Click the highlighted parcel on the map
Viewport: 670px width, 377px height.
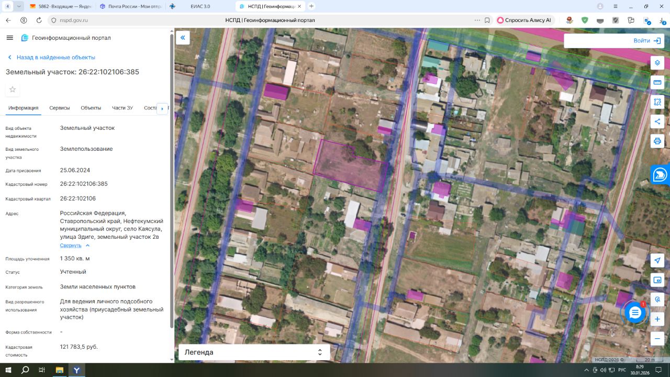pos(351,166)
